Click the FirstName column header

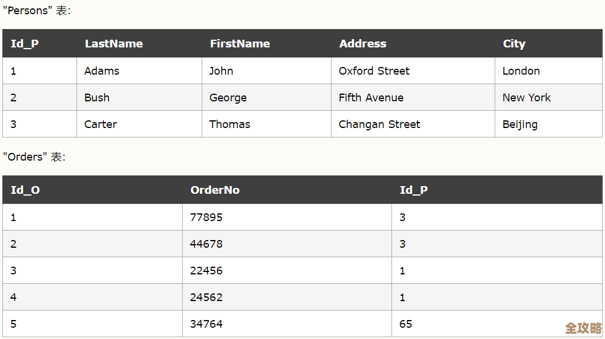tap(240, 44)
